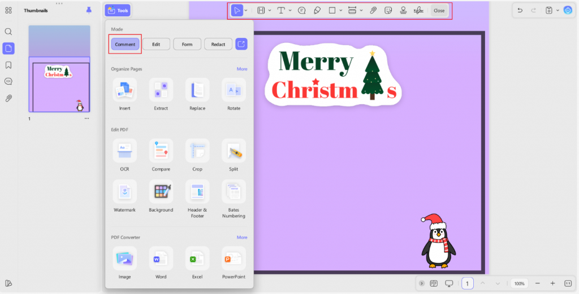The width and height of the screenshot is (579, 294).
Task: Open the sticker tool
Action: point(388,10)
